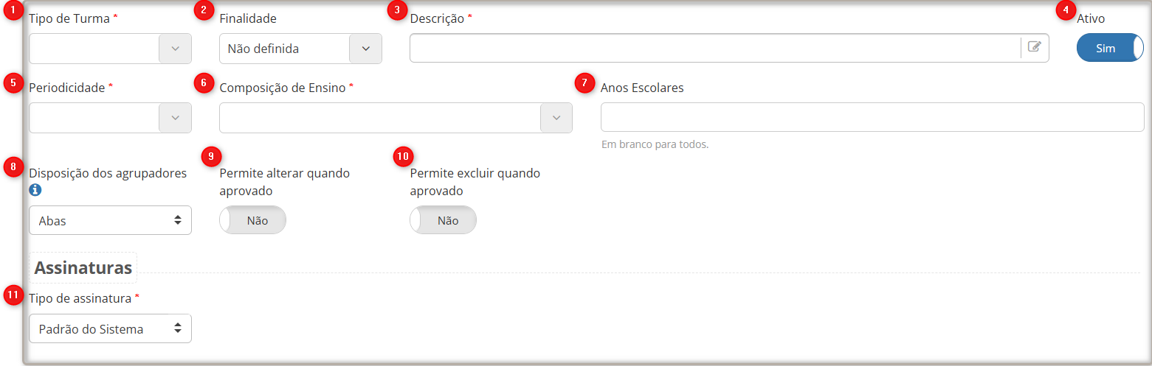Click the Anos Escolares input field

pyautogui.click(x=872, y=117)
